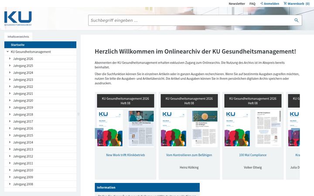314x196 pixels.
Task: Go to next carousel slide arrow
Action: (x=295, y=134)
